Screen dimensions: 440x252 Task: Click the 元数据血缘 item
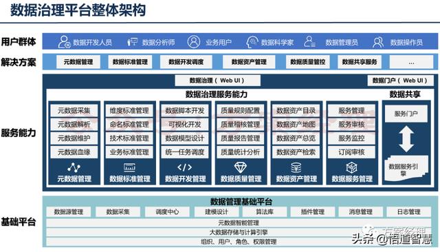click(74, 152)
